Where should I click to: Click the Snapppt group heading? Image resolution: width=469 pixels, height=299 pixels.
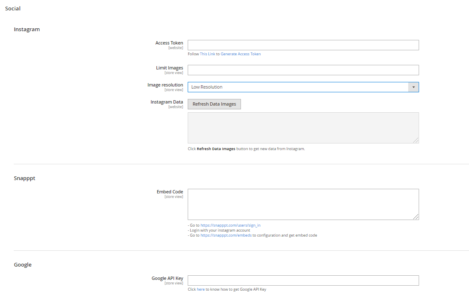click(x=25, y=178)
